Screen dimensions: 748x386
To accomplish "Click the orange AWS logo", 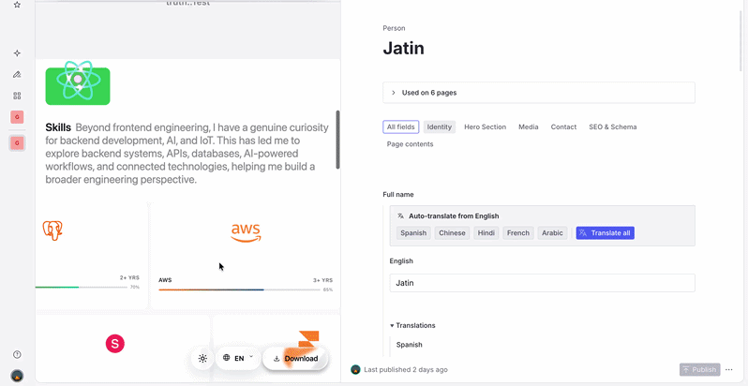I will (246, 232).
